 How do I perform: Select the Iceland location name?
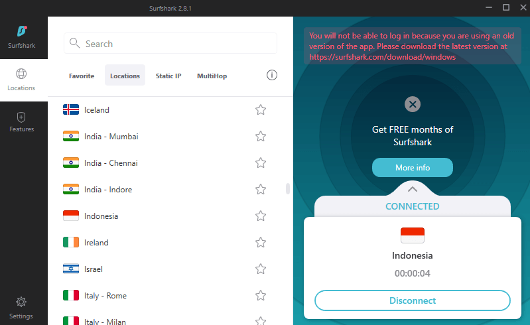coord(97,110)
